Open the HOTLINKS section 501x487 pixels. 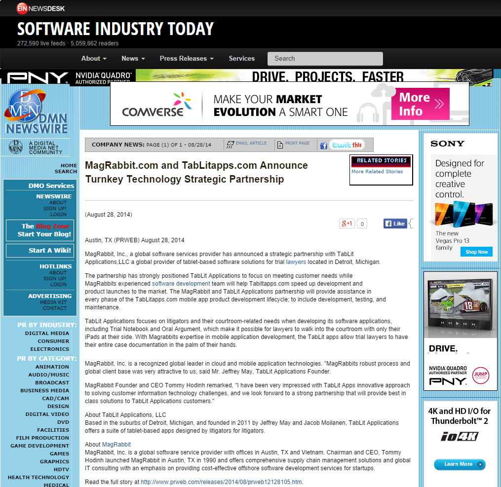(56, 266)
